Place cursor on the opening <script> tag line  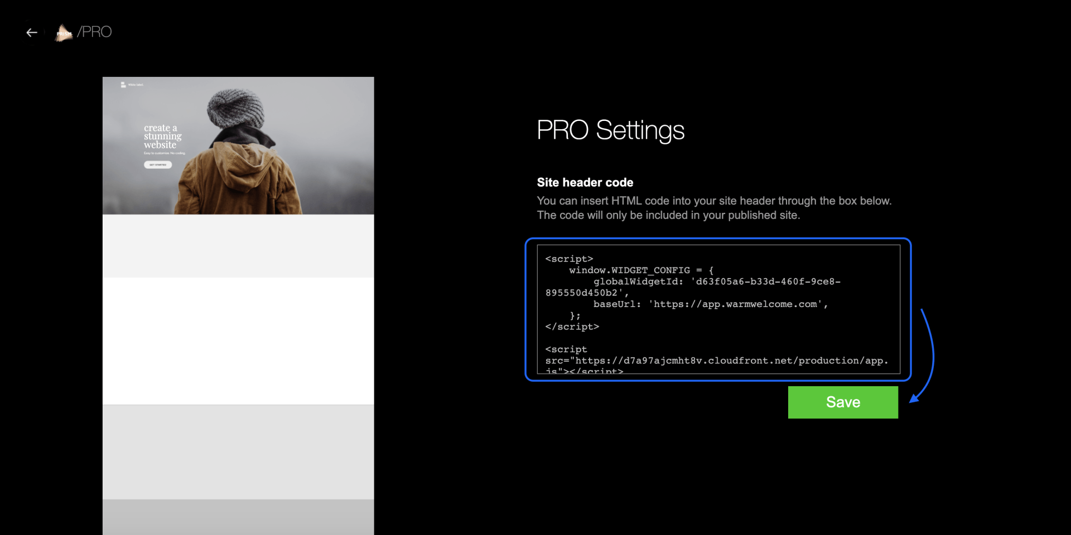(569, 259)
